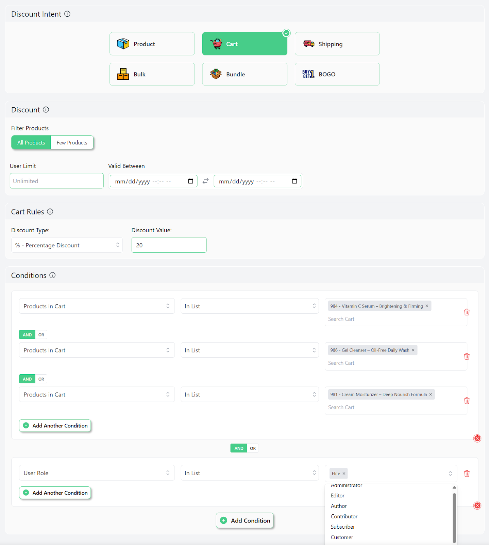Open In List dropdown for User Role row
The width and height of the screenshot is (489, 545).
250,473
